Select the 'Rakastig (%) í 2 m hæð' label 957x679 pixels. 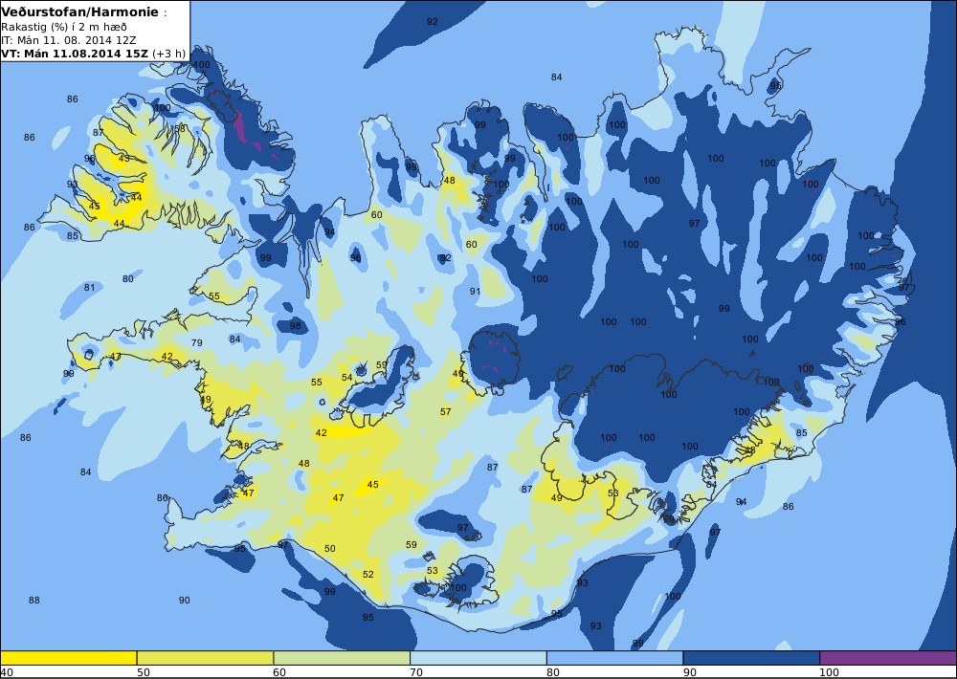[64, 27]
